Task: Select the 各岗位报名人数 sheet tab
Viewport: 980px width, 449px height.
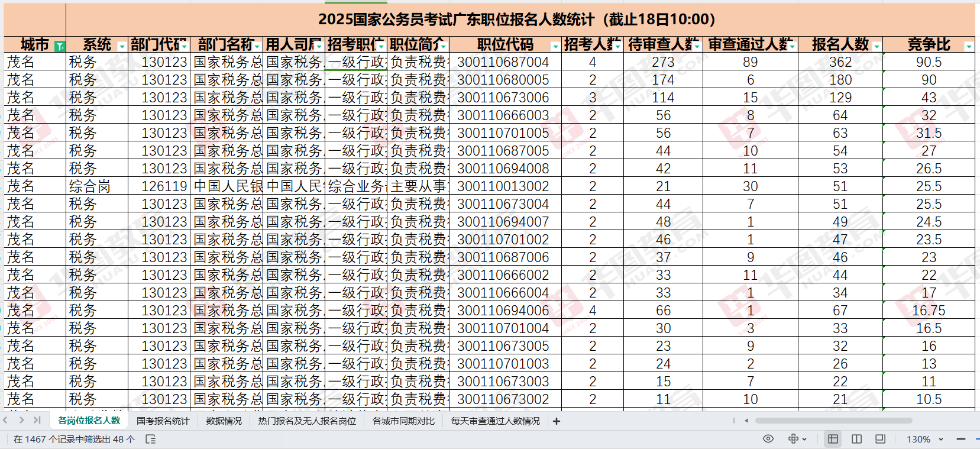Action: [89, 421]
